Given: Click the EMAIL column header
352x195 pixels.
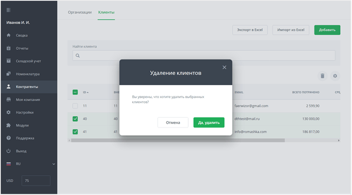Looking at the screenshot, I should click(x=239, y=92).
